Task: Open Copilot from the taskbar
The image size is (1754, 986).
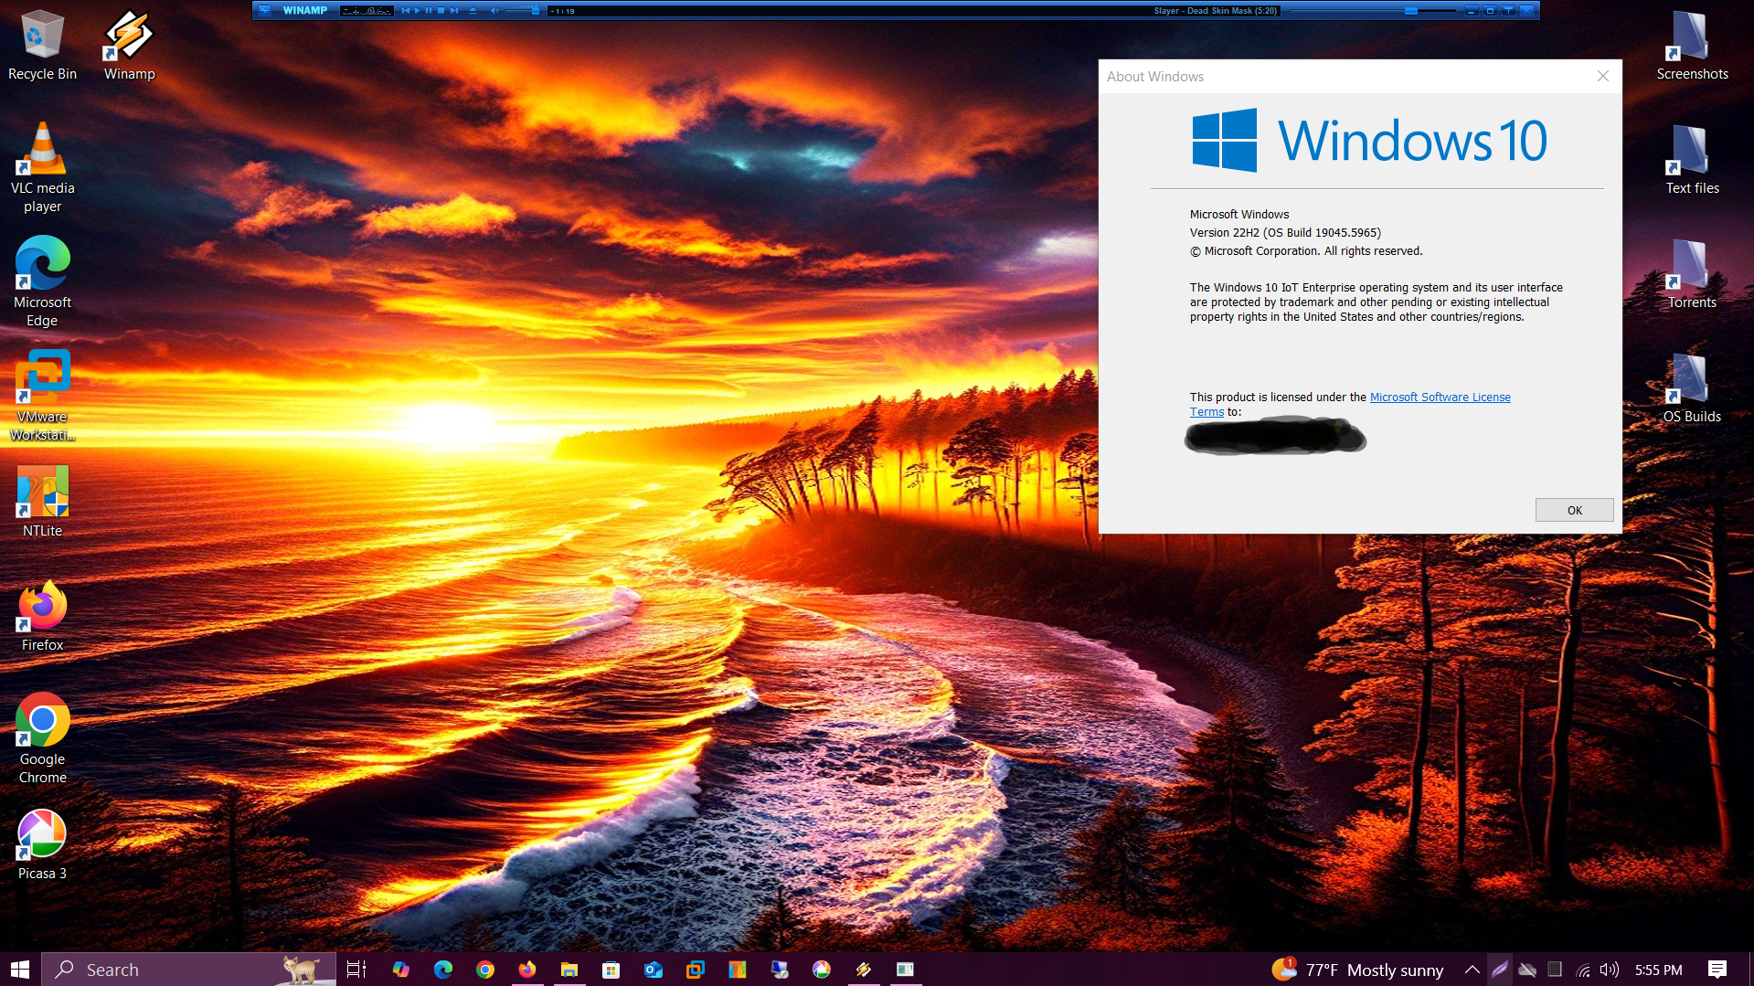Action: [x=400, y=970]
